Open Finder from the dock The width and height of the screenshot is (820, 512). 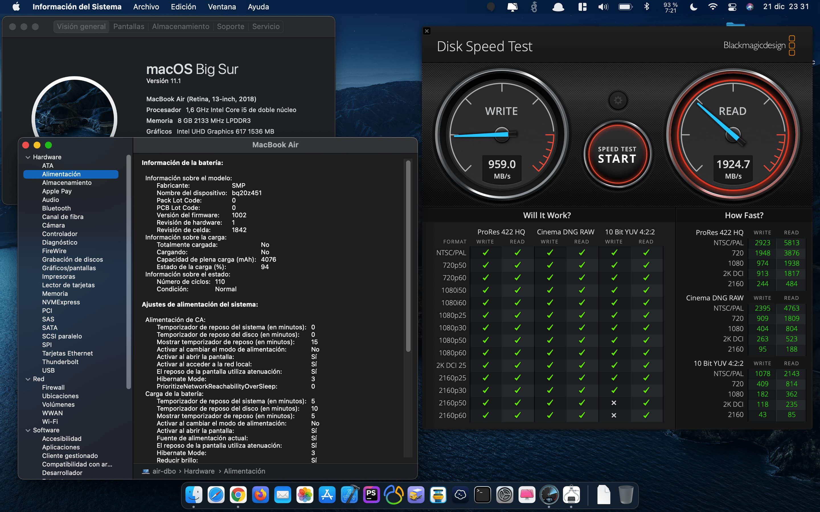coord(194,495)
